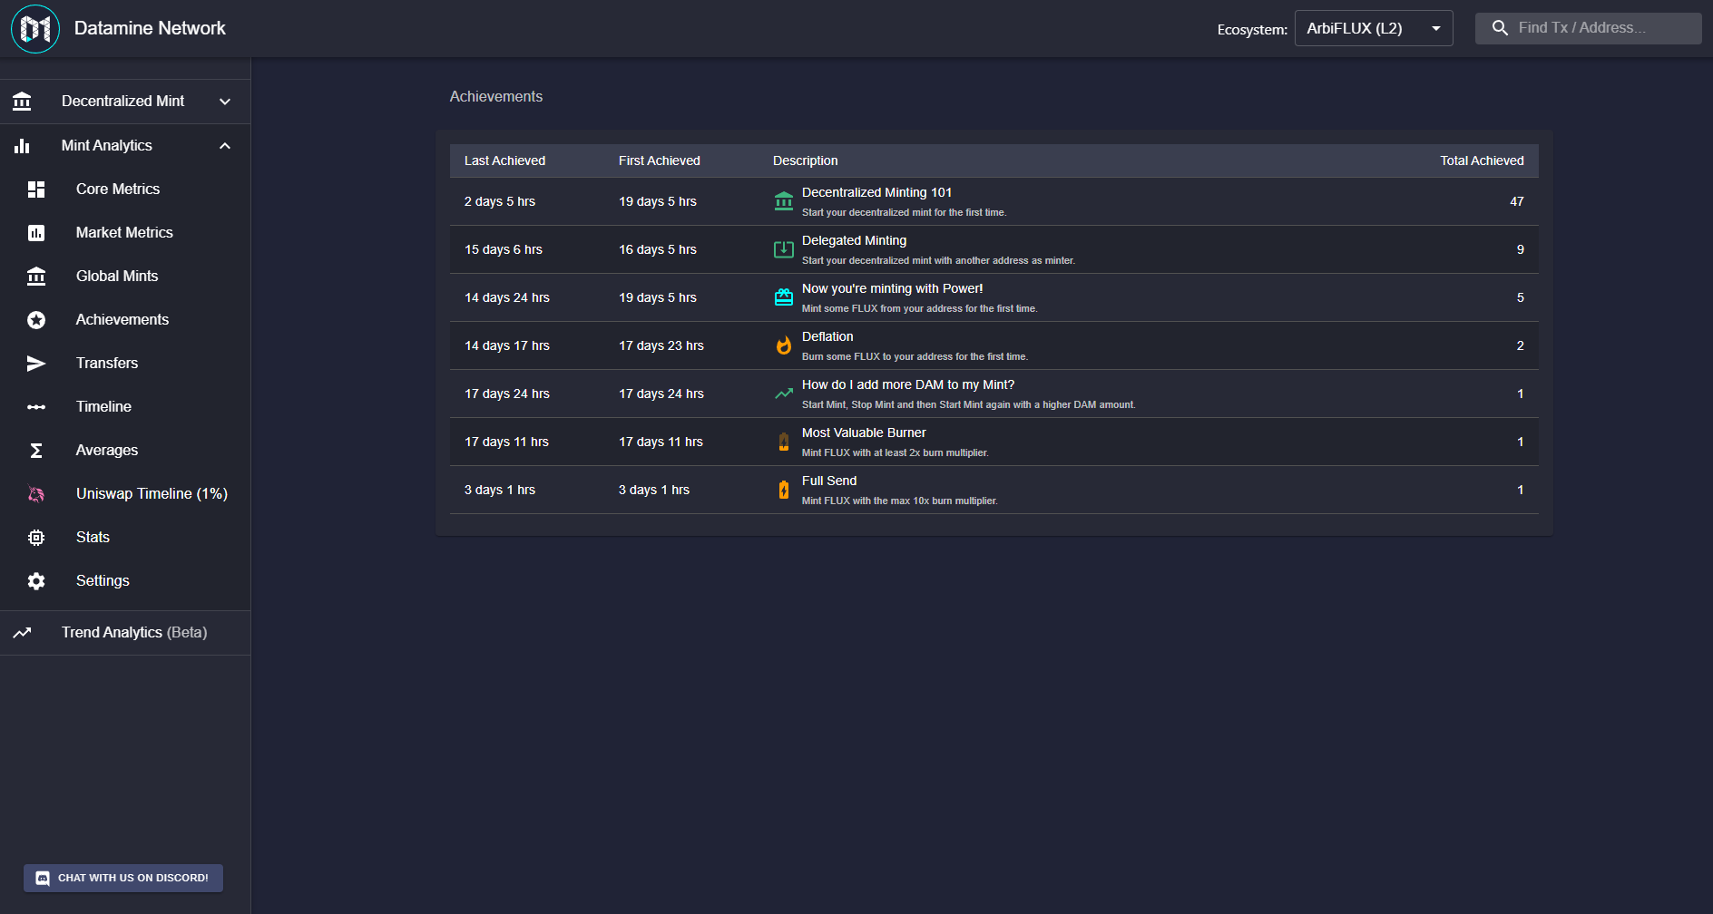Click the total achieved value 47

[x=1516, y=201]
